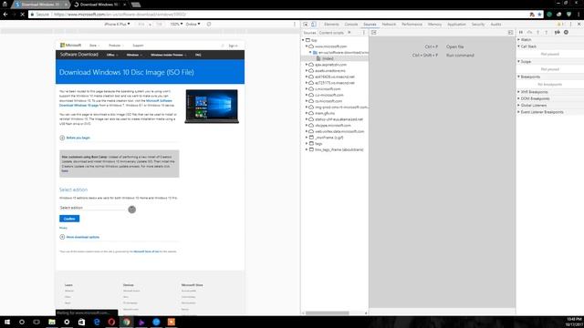Click the step out icon in debugger
584x328 pixels.
[x=547, y=33]
